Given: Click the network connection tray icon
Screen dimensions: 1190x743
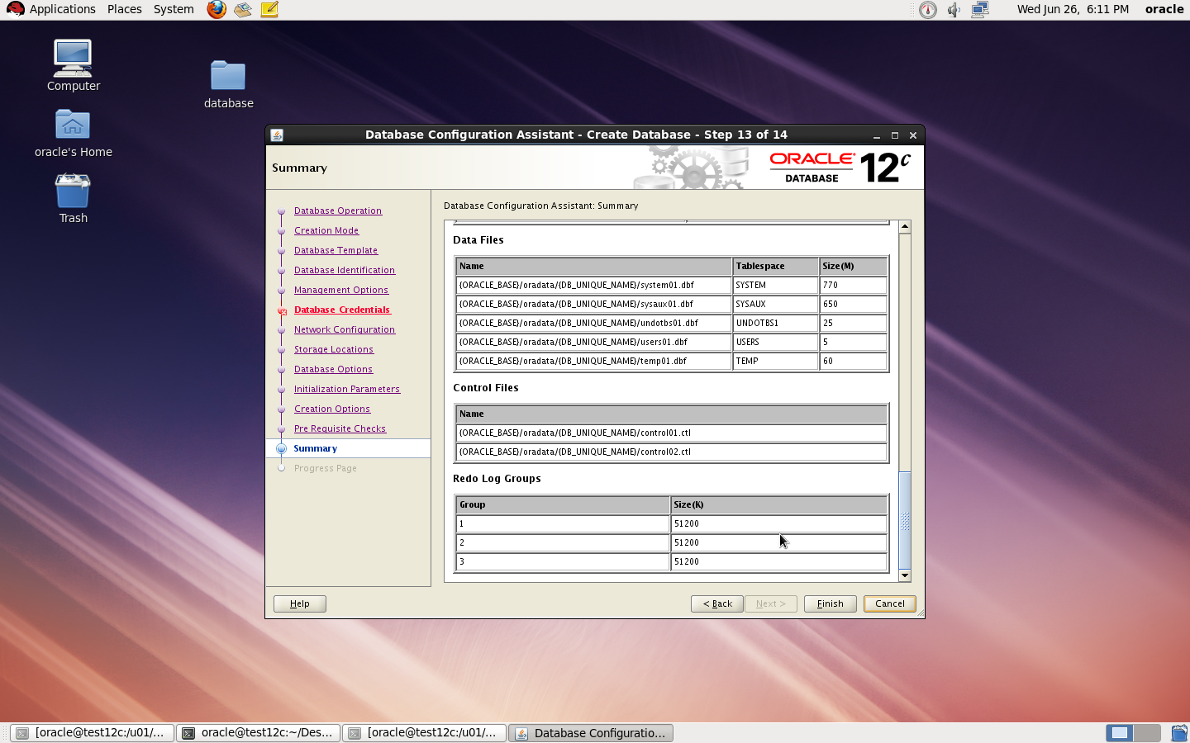Looking at the screenshot, I should click(980, 9).
